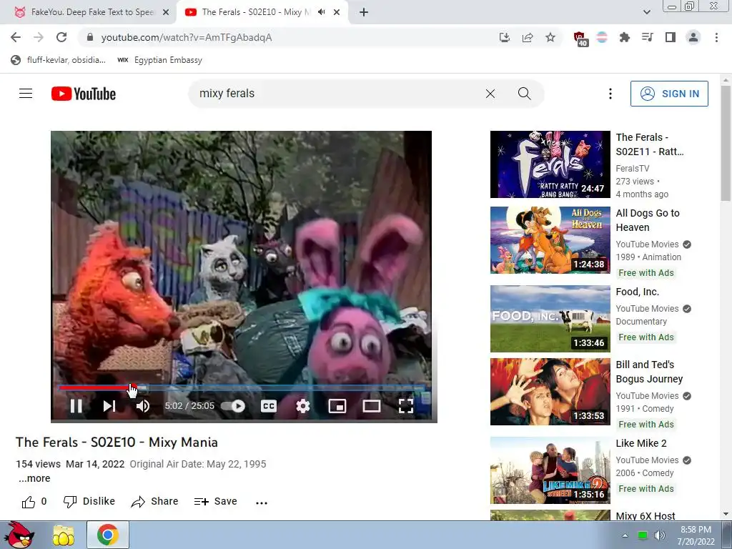Skip to the next video
The width and height of the screenshot is (732, 549).
pyautogui.click(x=109, y=406)
